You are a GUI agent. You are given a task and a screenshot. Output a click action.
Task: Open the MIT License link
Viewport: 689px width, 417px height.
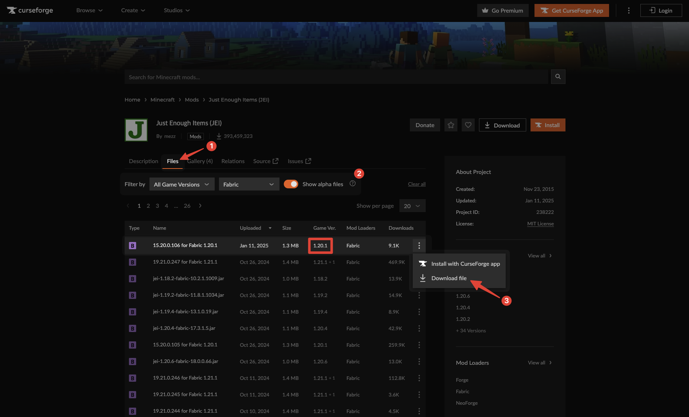tap(540, 224)
